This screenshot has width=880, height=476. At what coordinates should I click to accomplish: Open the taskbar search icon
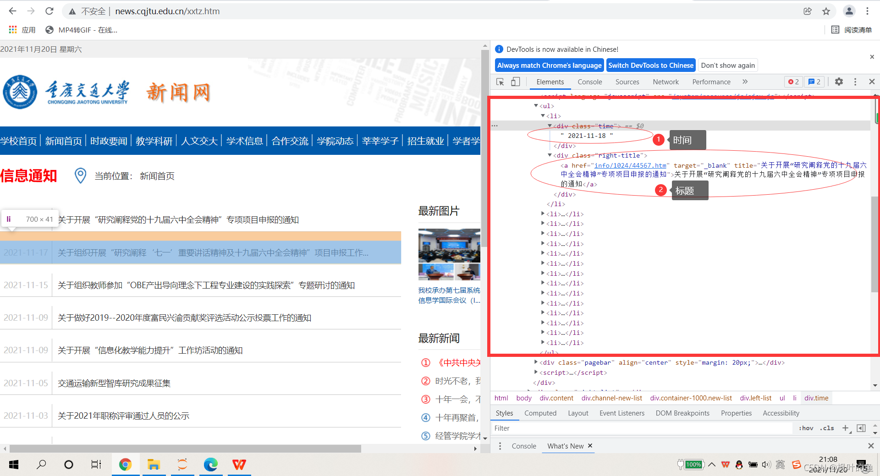click(41, 465)
